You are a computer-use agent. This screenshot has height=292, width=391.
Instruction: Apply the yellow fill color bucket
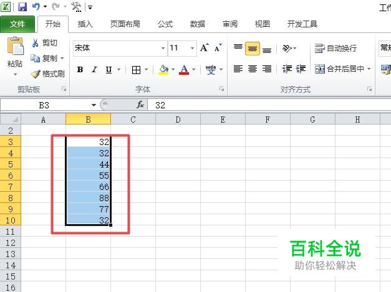tap(163, 70)
